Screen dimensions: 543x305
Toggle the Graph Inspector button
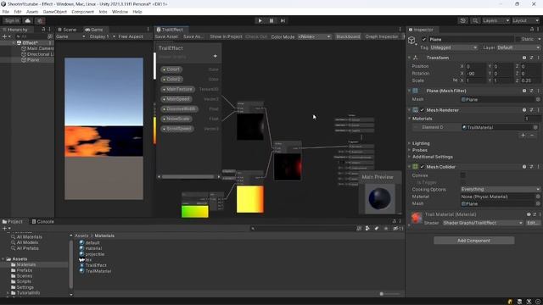(382, 36)
